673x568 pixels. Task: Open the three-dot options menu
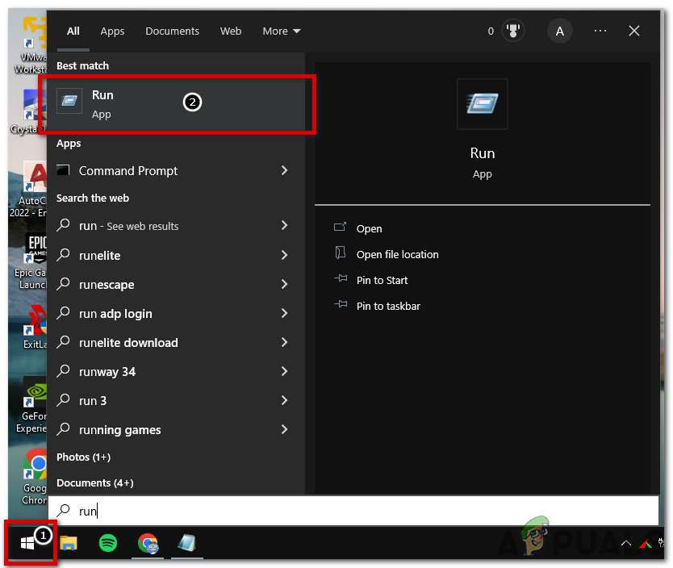(600, 31)
